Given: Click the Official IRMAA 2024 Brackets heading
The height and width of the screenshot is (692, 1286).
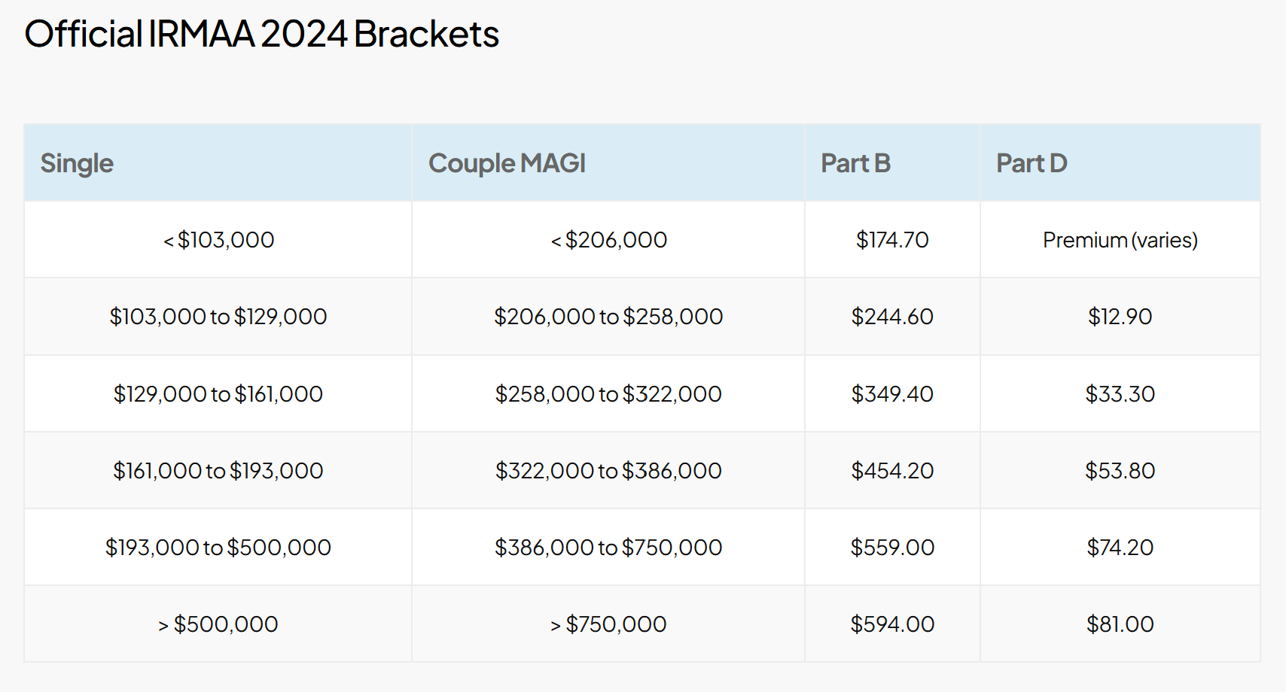Looking at the screenshot, I should (261, 34).
